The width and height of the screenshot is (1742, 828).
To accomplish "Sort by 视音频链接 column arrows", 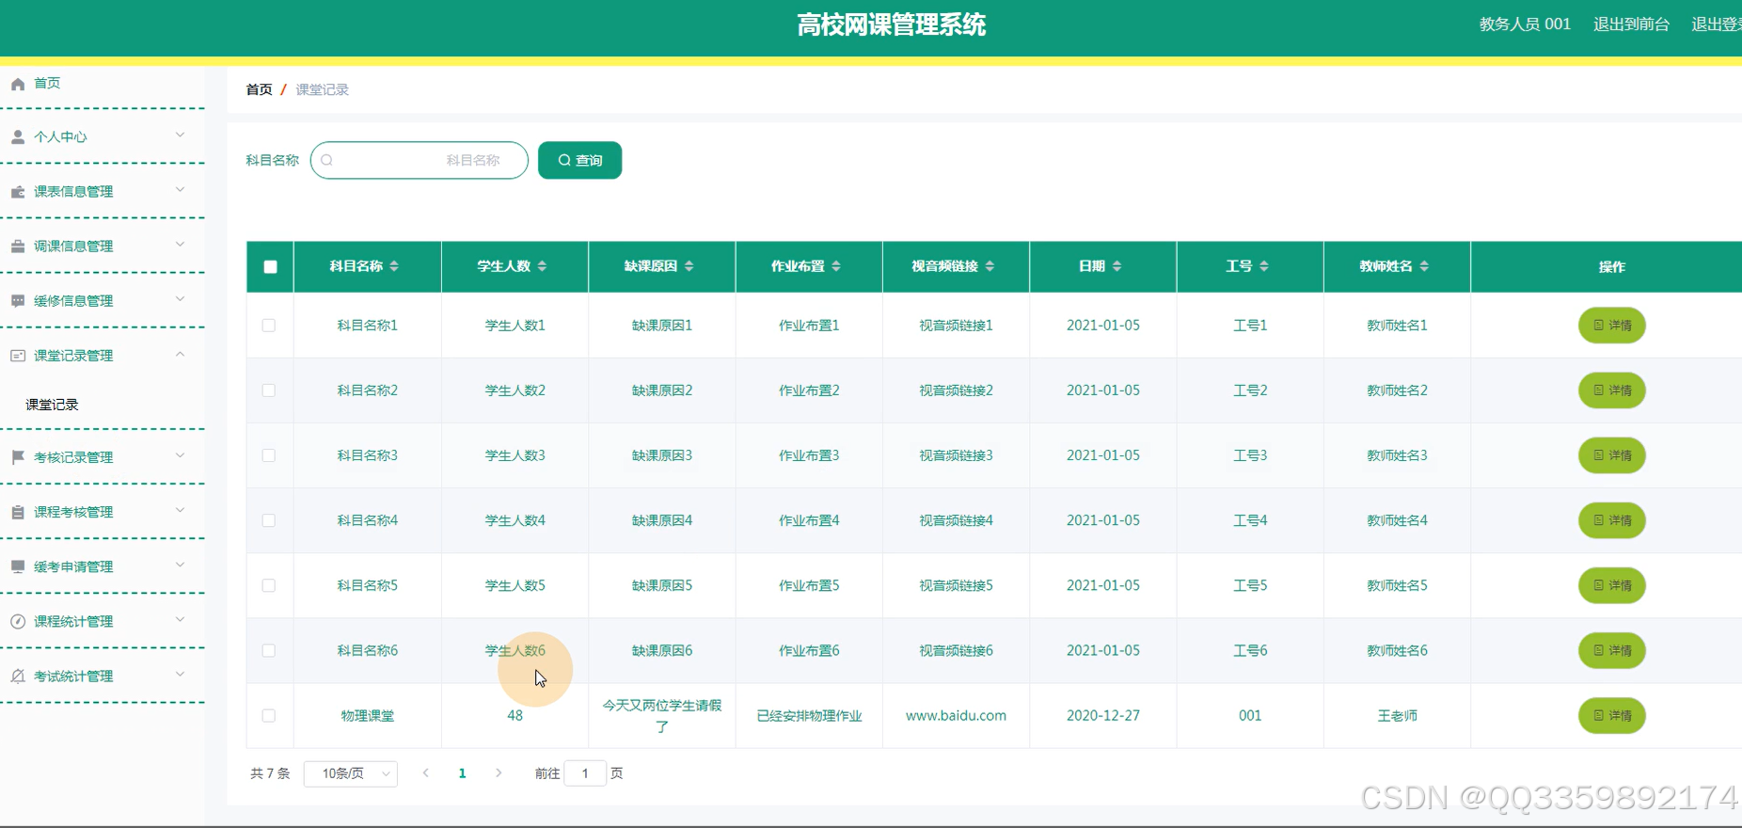I will coord(990,266).
